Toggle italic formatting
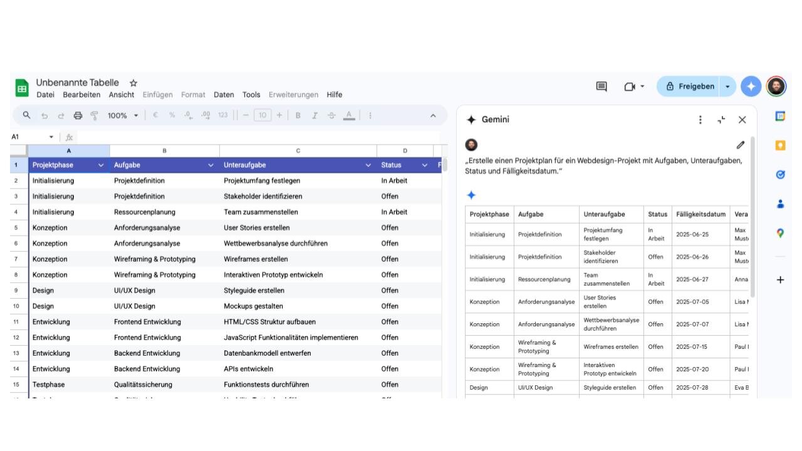The height and width of the screenshot is (451, 802). pyautogui.click(x=315, y=115)
